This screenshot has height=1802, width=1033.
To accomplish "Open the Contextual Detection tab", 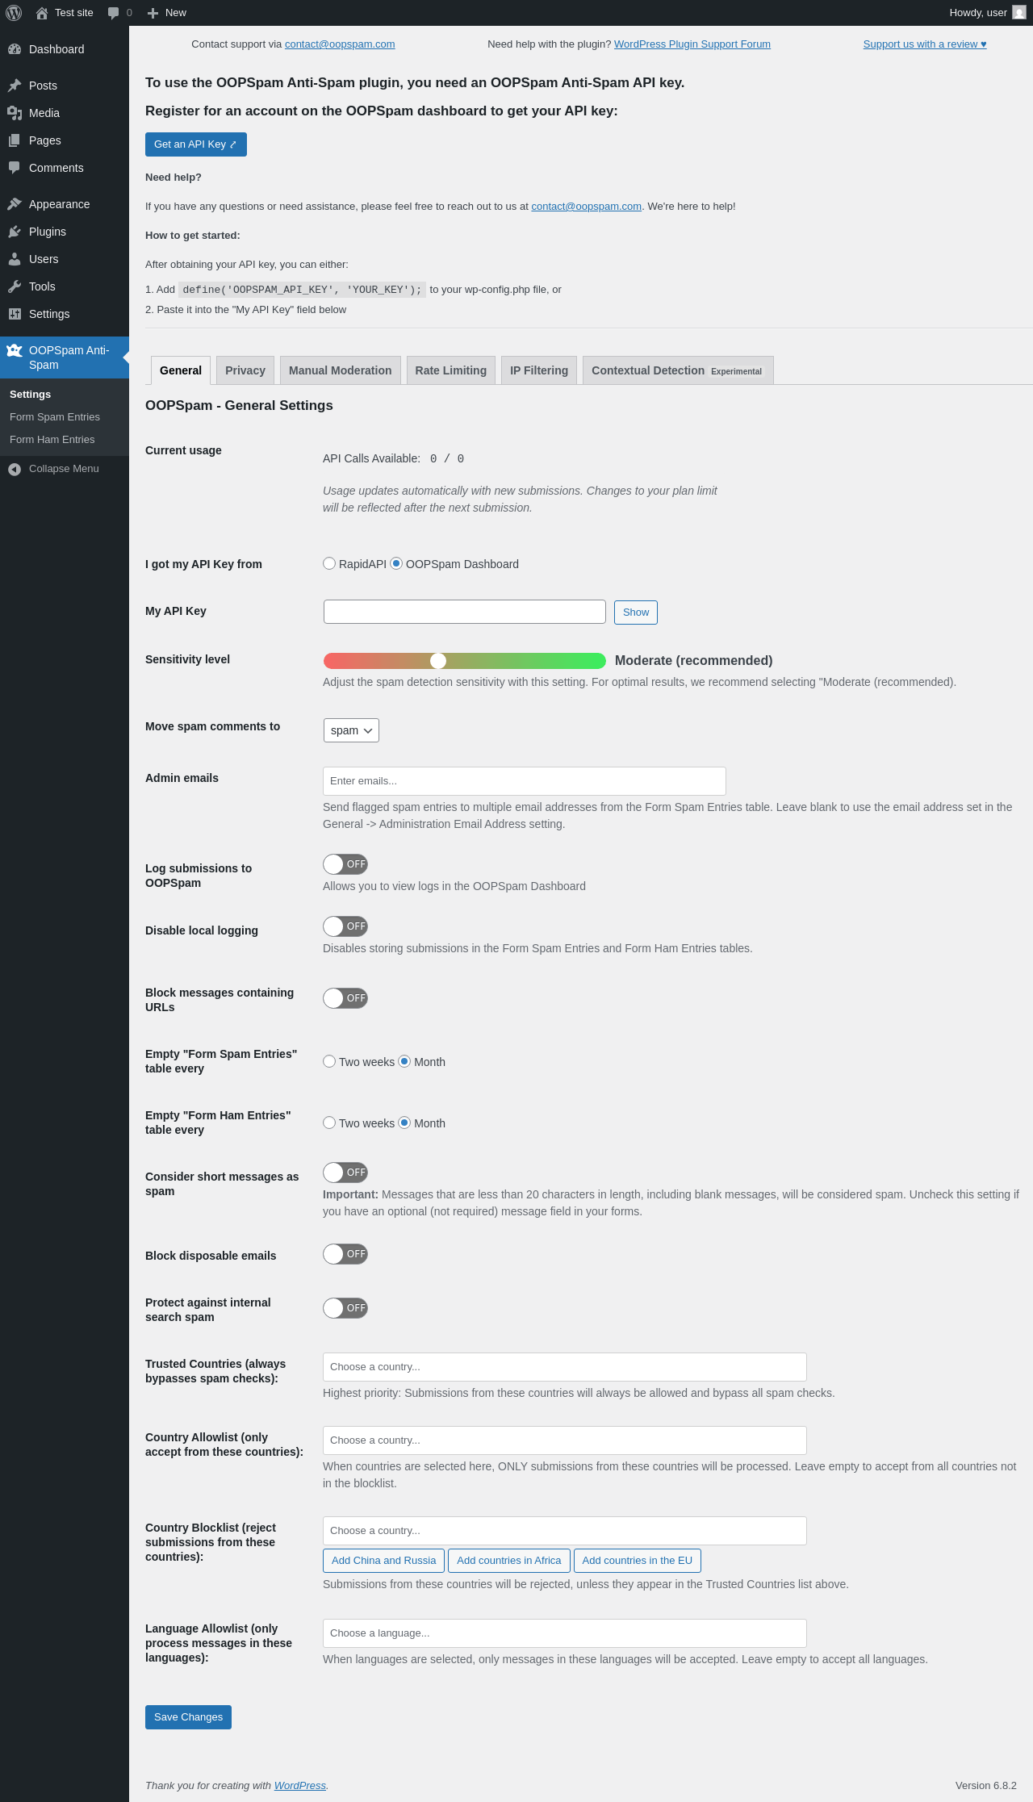I will pyautogui.click(x=678, y=370).
